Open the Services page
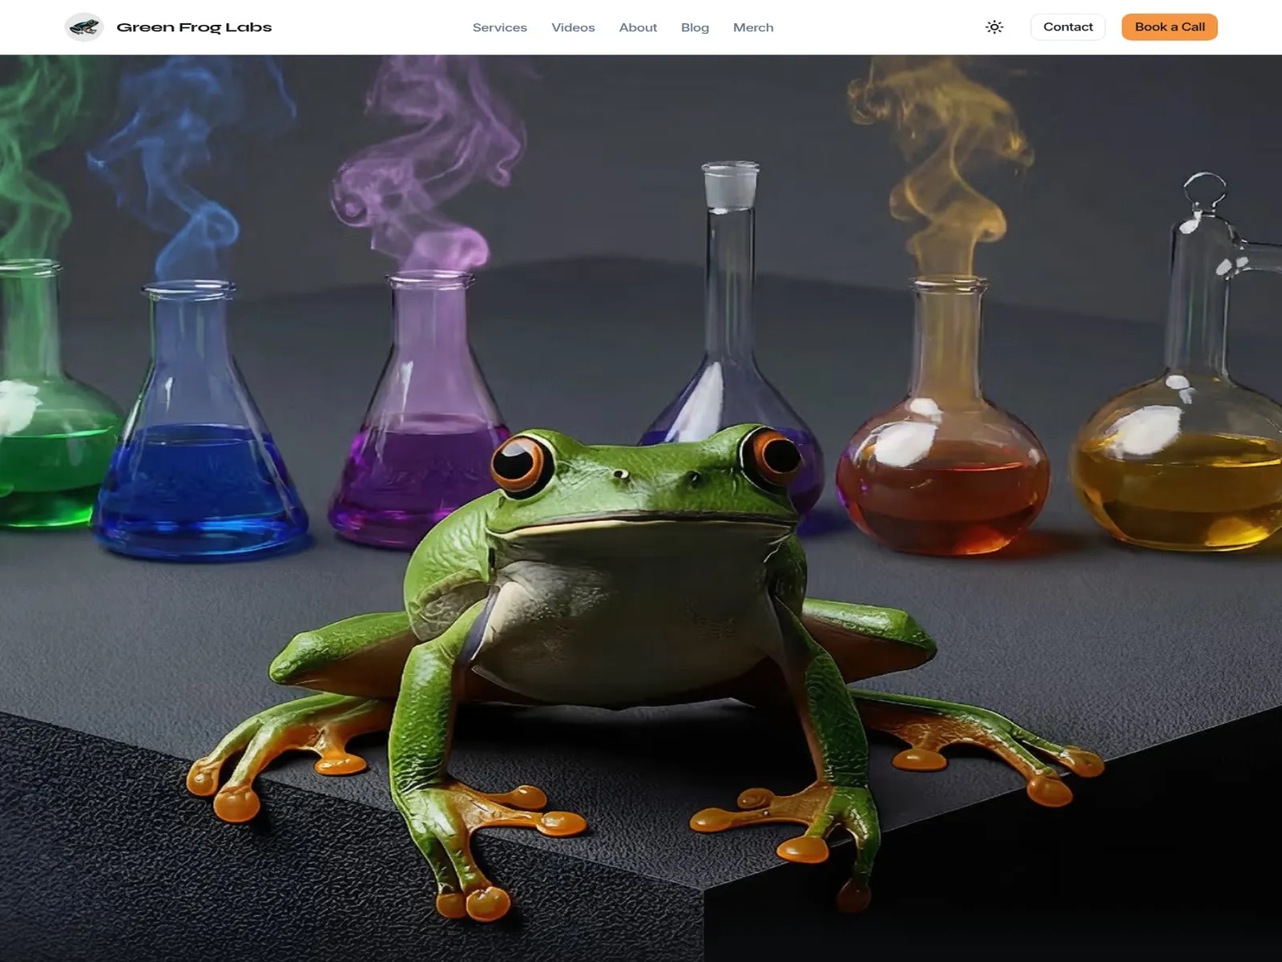 click(x=499, y=27)
